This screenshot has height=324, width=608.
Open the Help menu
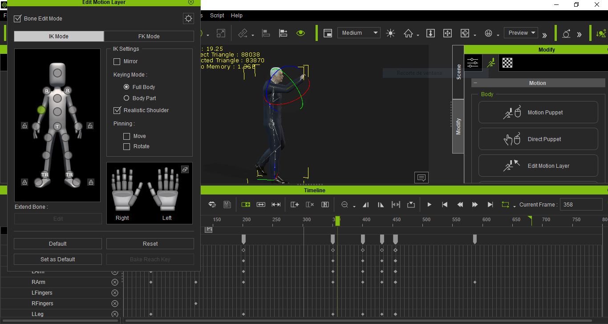(x=237, y=16)
